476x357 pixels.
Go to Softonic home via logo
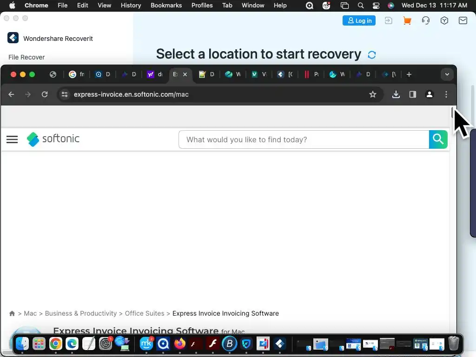pos(53,139)
